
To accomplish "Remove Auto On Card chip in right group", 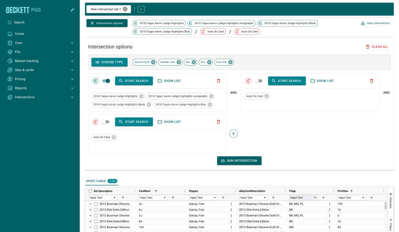I will tap(266, 96).
